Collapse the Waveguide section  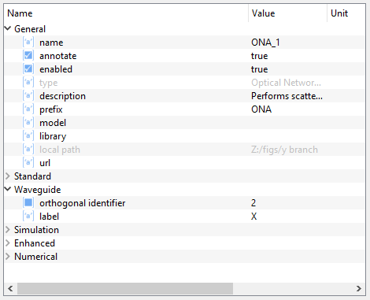(x=8, y=189)
